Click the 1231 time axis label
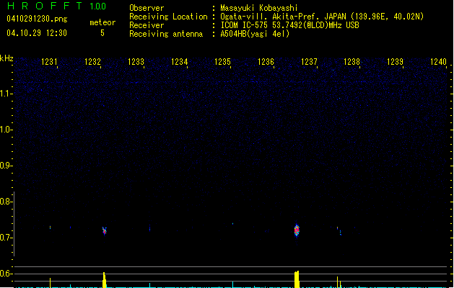The image size is (454, 288). (x=49, y=62)
